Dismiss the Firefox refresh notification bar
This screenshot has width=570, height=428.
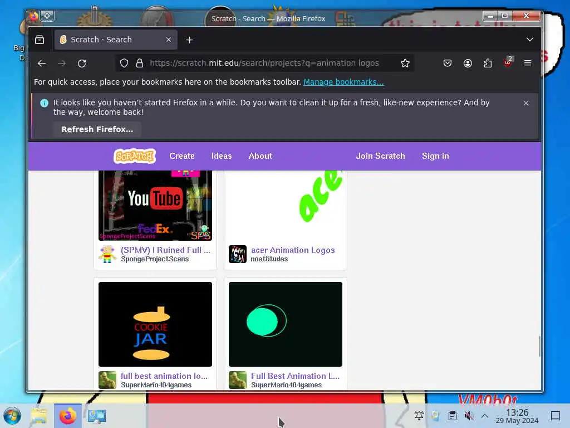[525, 103]
